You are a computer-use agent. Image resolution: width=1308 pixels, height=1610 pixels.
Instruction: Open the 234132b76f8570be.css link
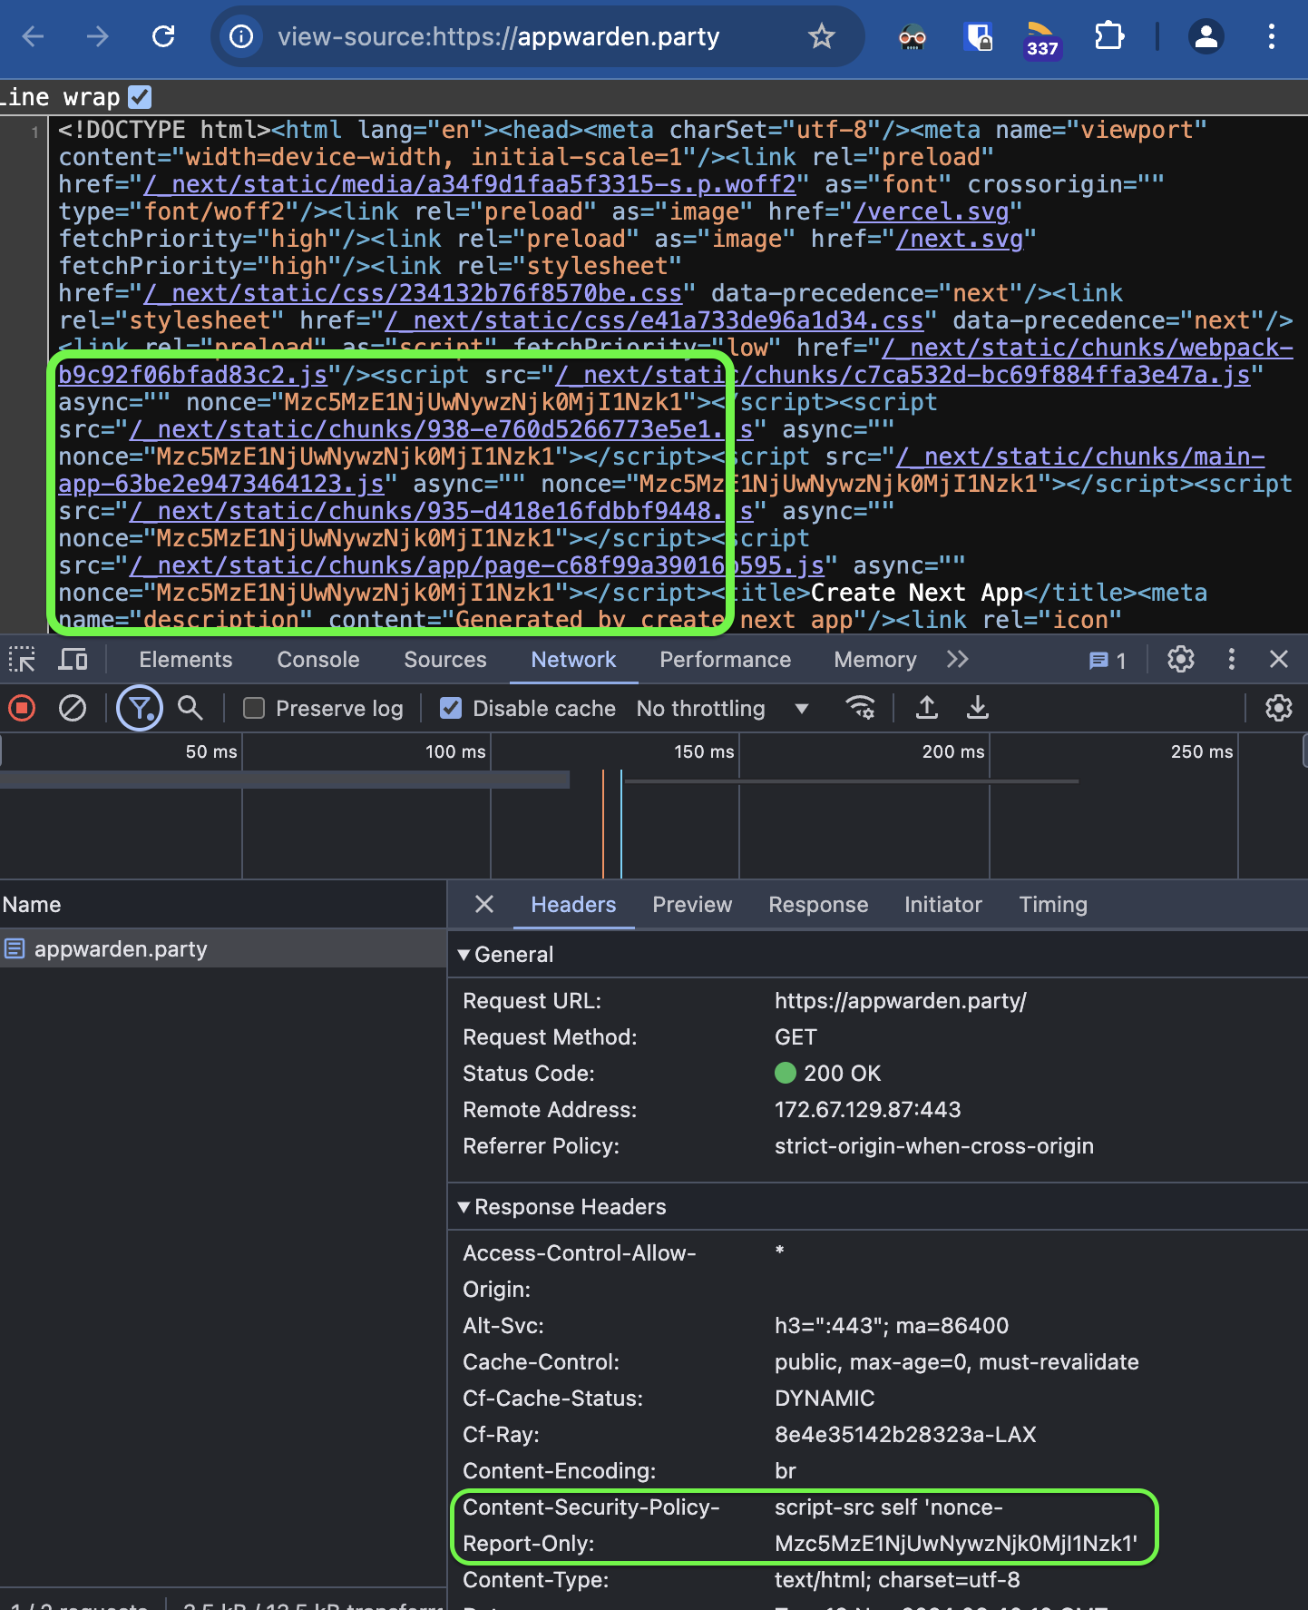pyautogui.click(x=413, y=294)
